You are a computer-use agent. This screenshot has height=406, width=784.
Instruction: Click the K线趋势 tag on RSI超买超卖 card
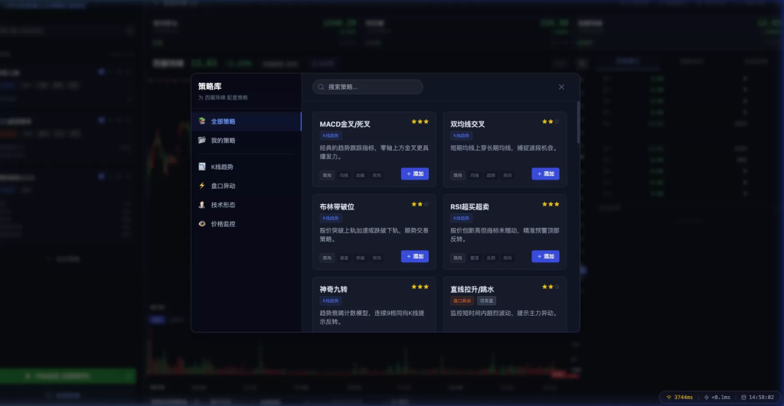461,218
